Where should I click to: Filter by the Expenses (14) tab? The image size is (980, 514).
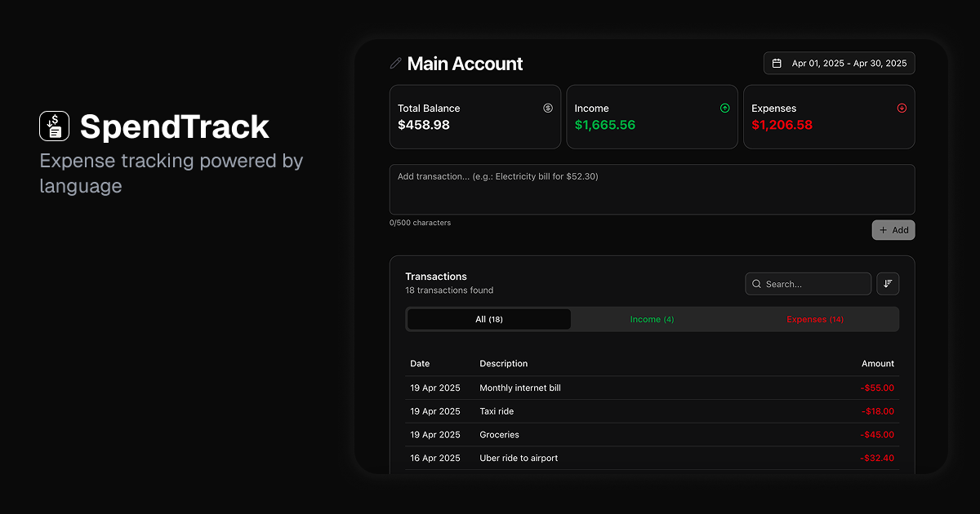tap(814, 319)
